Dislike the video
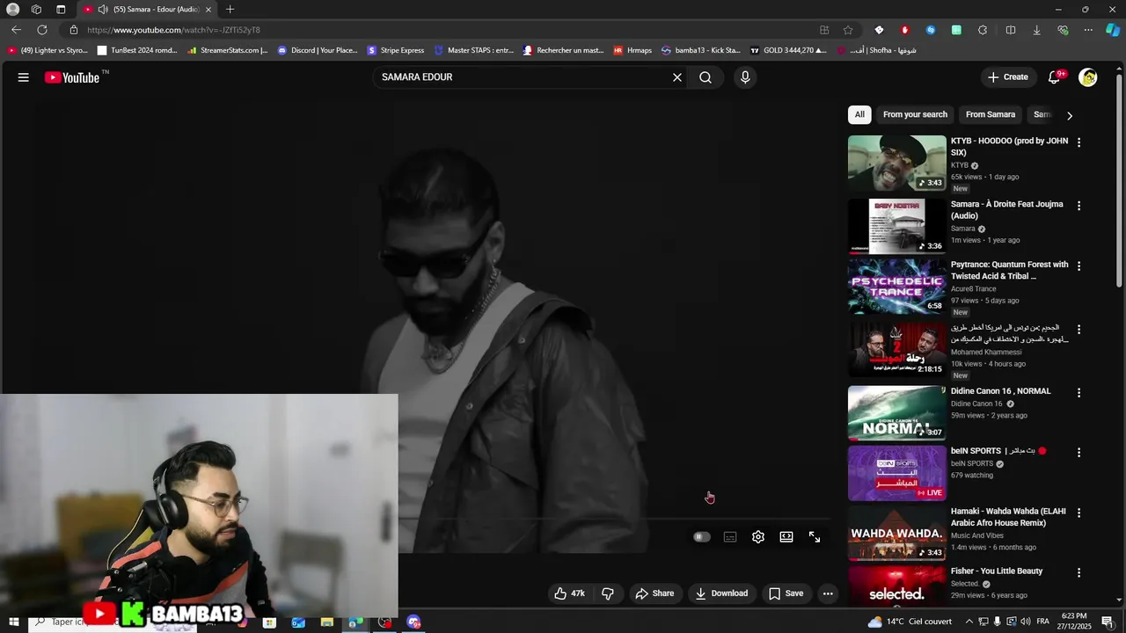This screenshot has width=1126, height=633. point(608,593)
